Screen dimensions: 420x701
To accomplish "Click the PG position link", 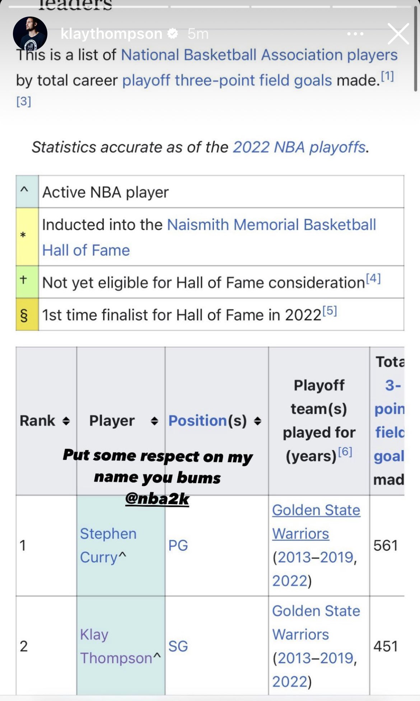I will tap(178, 545).
